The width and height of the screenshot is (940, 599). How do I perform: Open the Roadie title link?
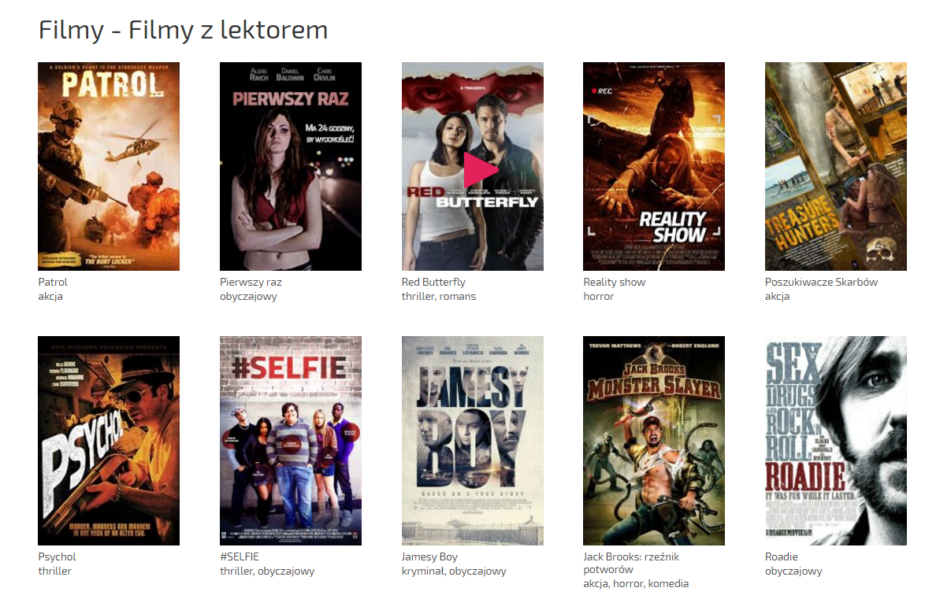(781, 557)
